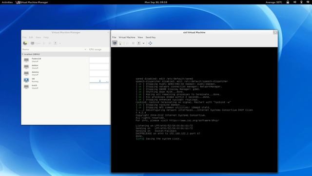
Task: Click the running sid VM monitor icon
Action: (26, 80)
